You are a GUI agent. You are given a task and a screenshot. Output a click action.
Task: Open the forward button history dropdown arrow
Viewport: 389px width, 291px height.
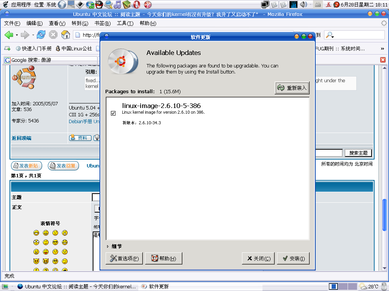tap(33, 35)
